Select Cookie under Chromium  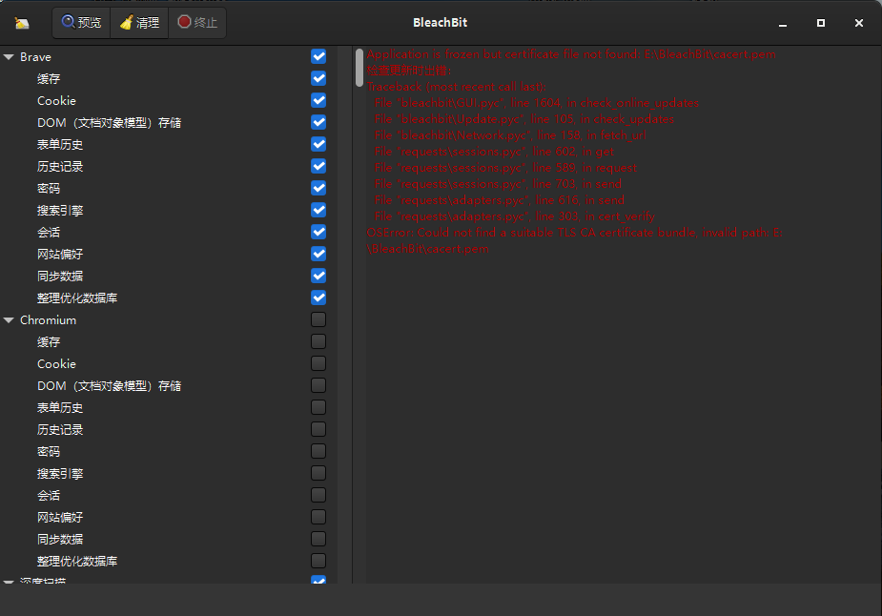pyautogui.click(x=56, y=364)
